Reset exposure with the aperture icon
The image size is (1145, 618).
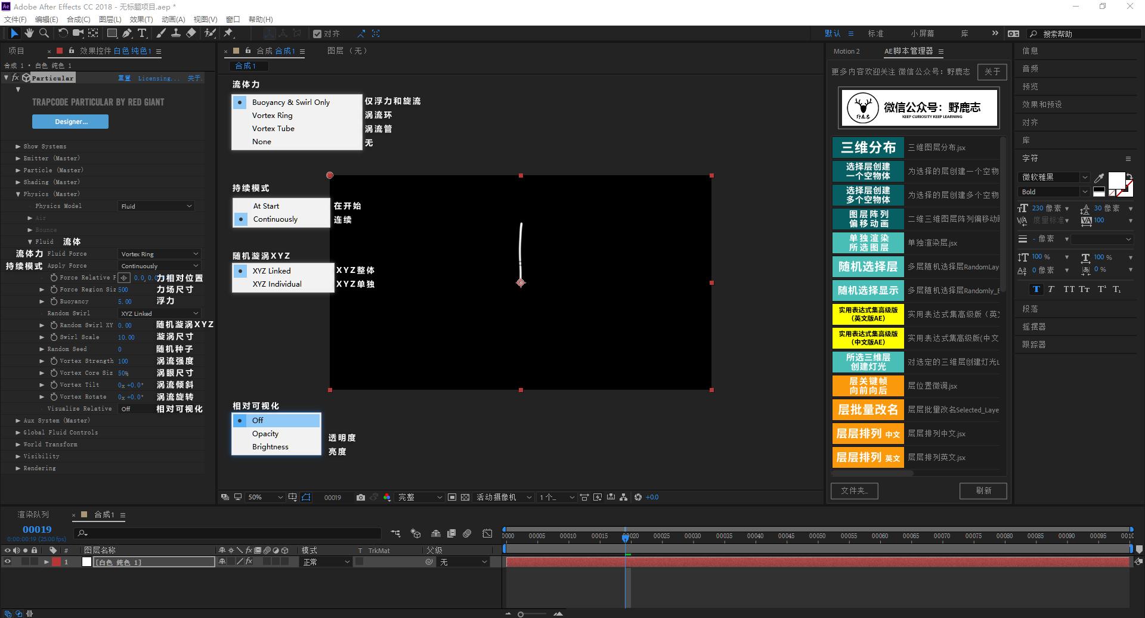(638, 497)
